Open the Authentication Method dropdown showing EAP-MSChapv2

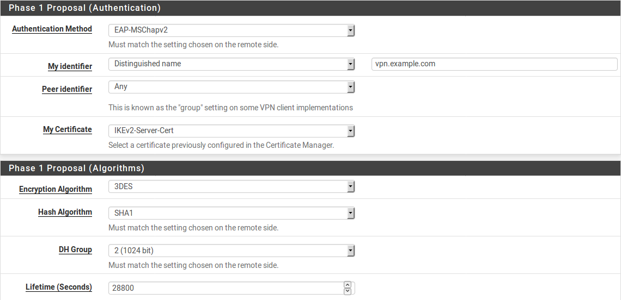coord(232,30)
